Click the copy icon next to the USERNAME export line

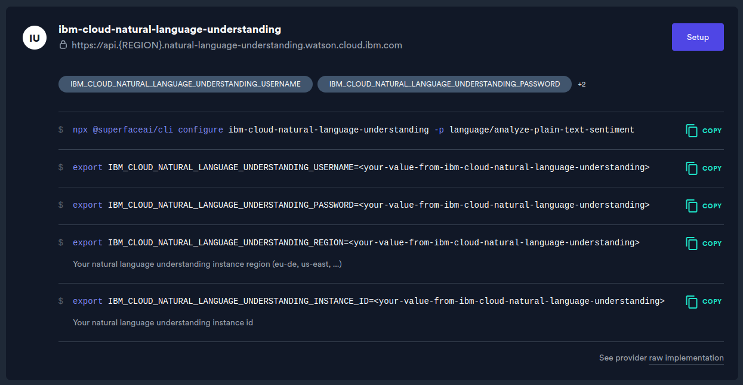tap(692, 167)
